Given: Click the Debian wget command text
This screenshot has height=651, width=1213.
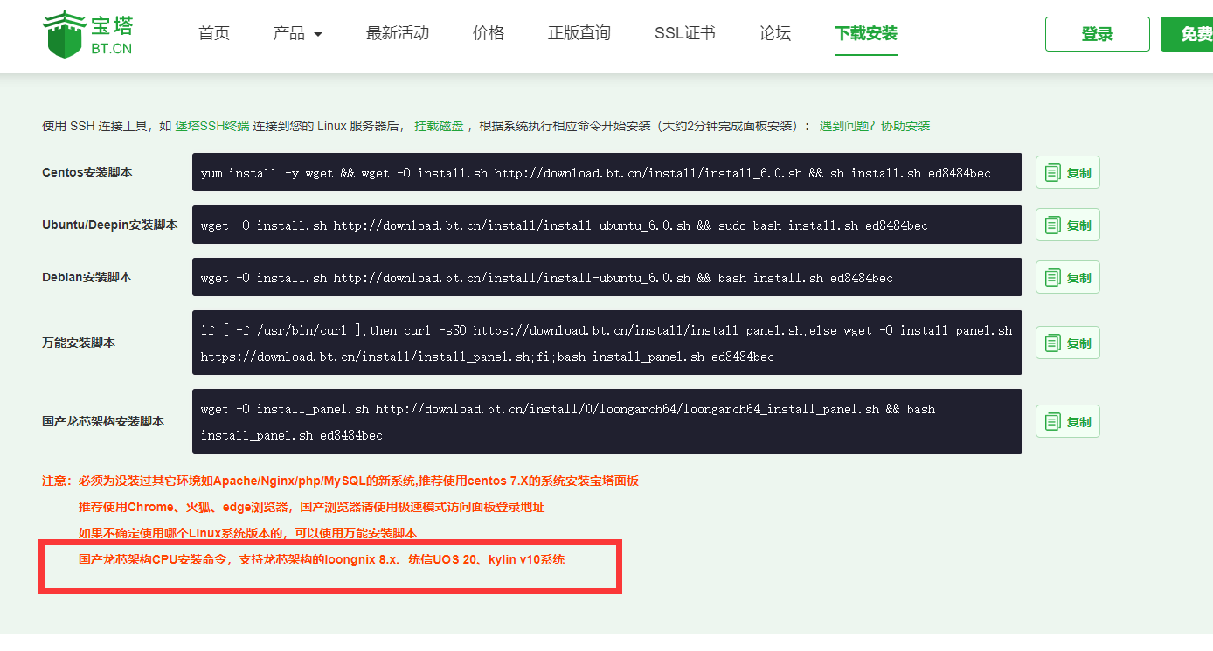Looking at the screenshot, I should click(547, 278).
